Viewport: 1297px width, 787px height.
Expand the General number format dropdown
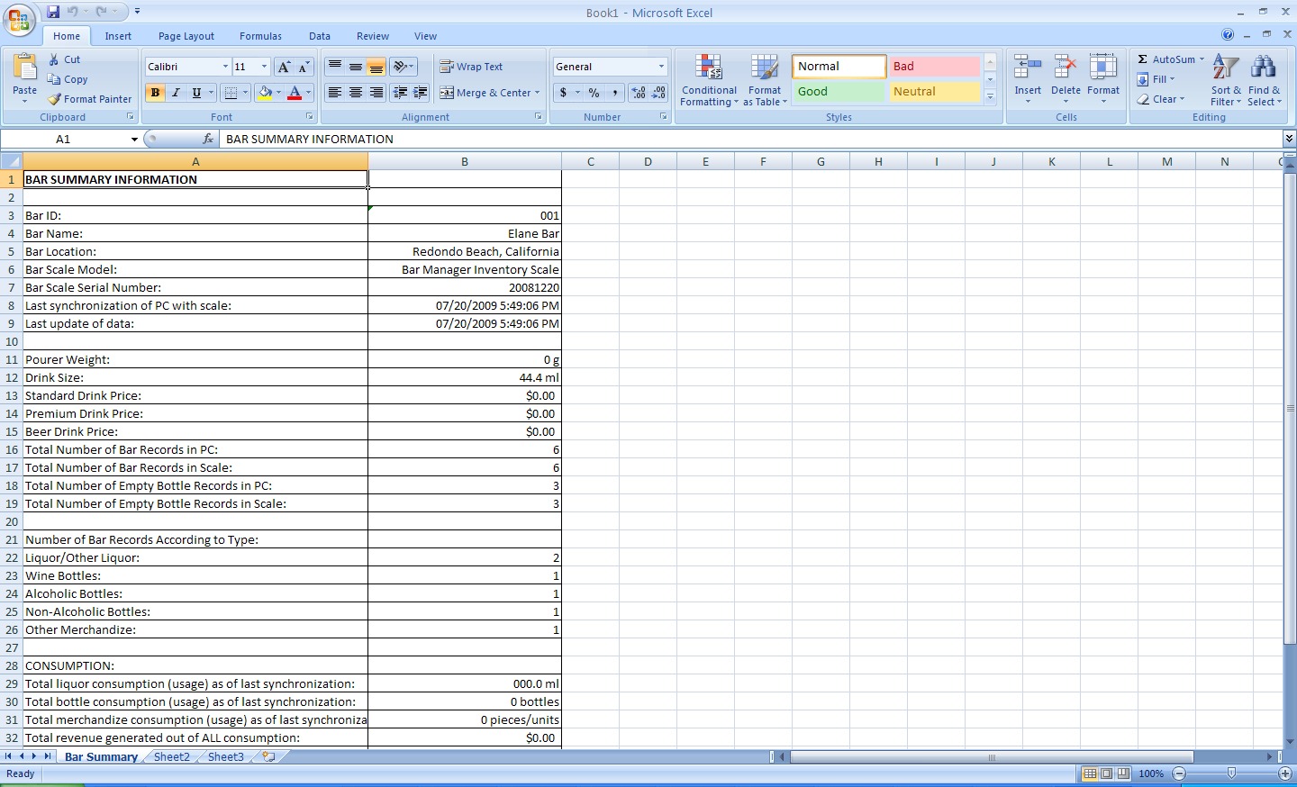point(661,67)
